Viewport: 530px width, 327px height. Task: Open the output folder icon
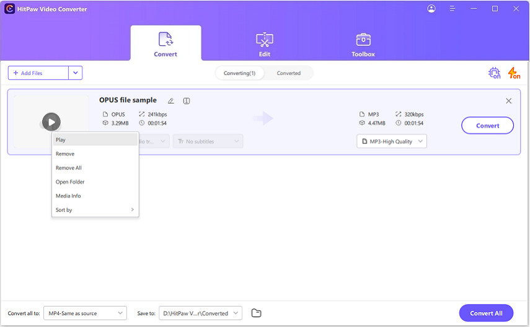coord(256,313)
